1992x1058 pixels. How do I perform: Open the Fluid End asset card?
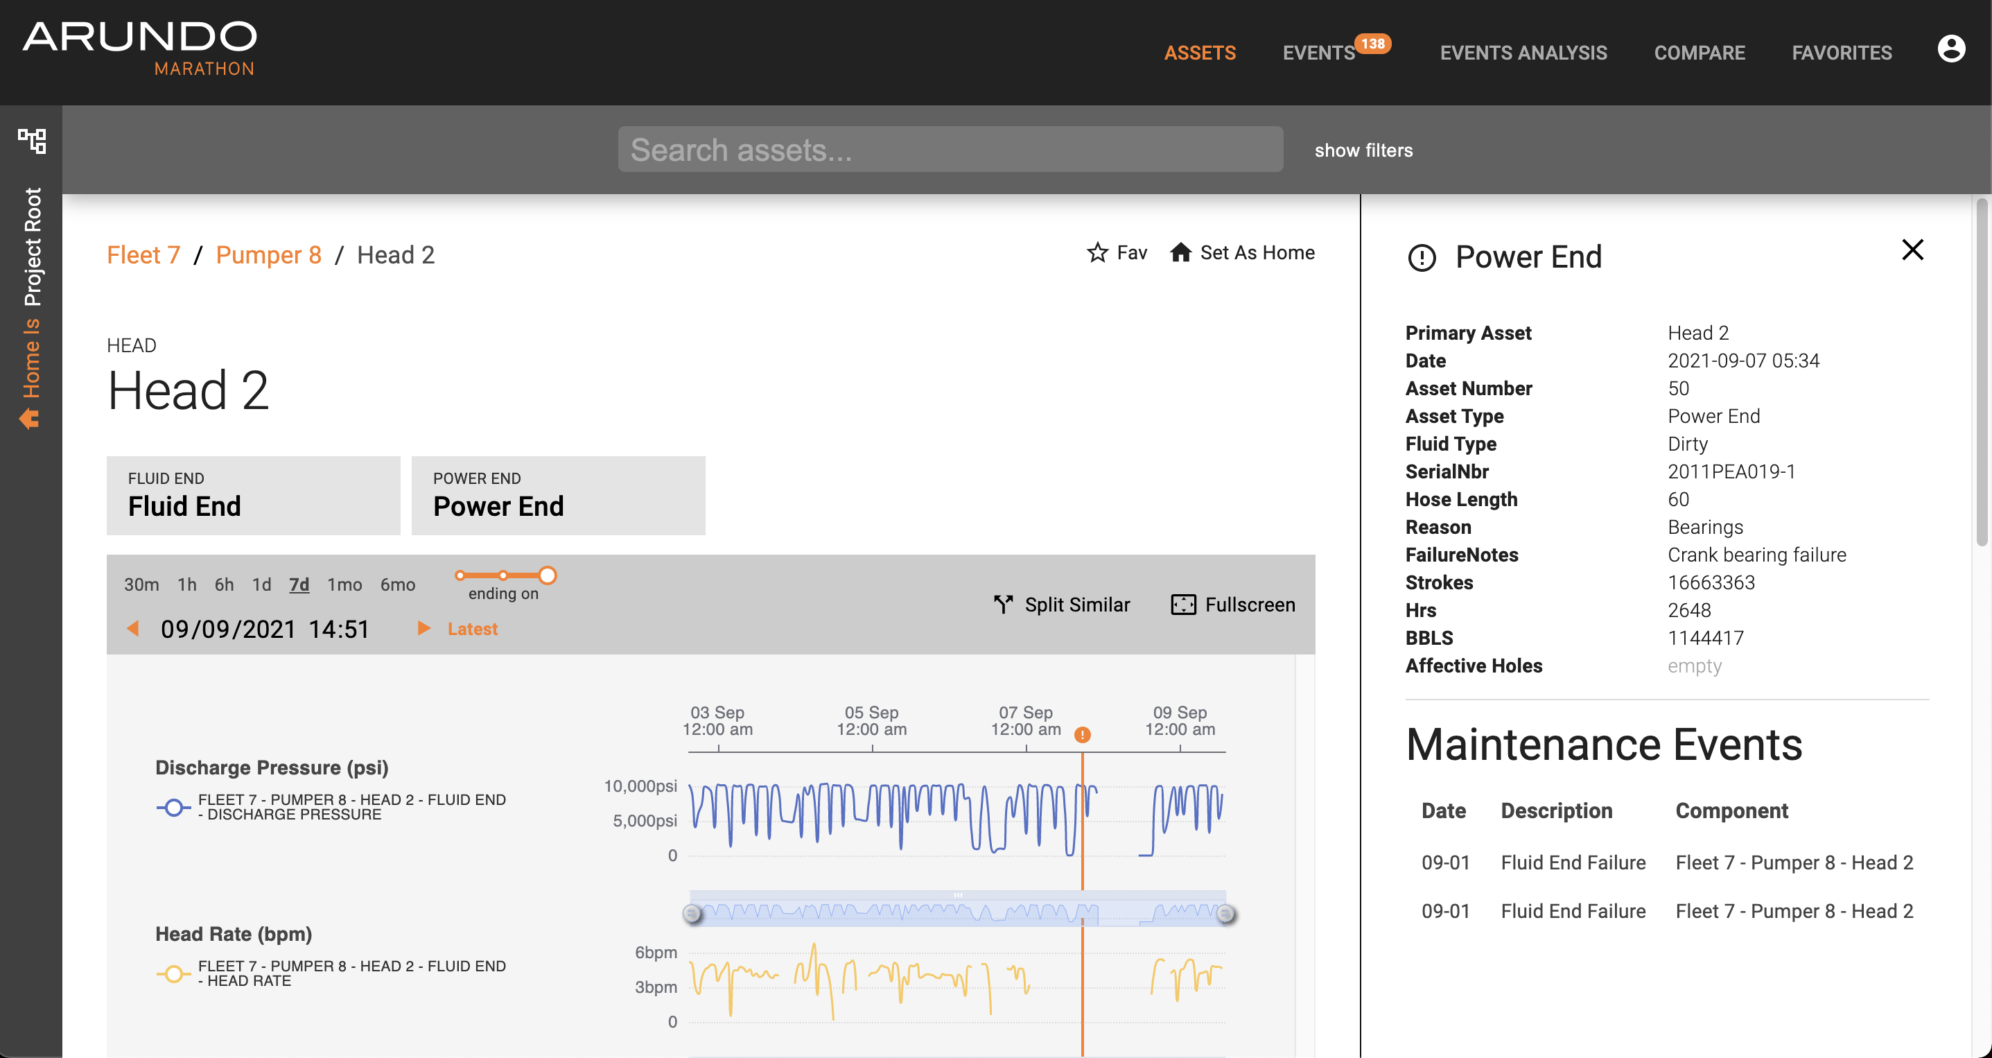pyautogui.click(x=253, y=495)
